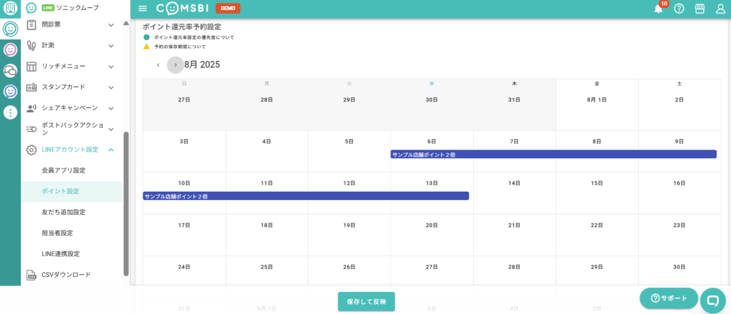Click the スタンプカード card icon
The image size is (731, 314).
point(32,87)
